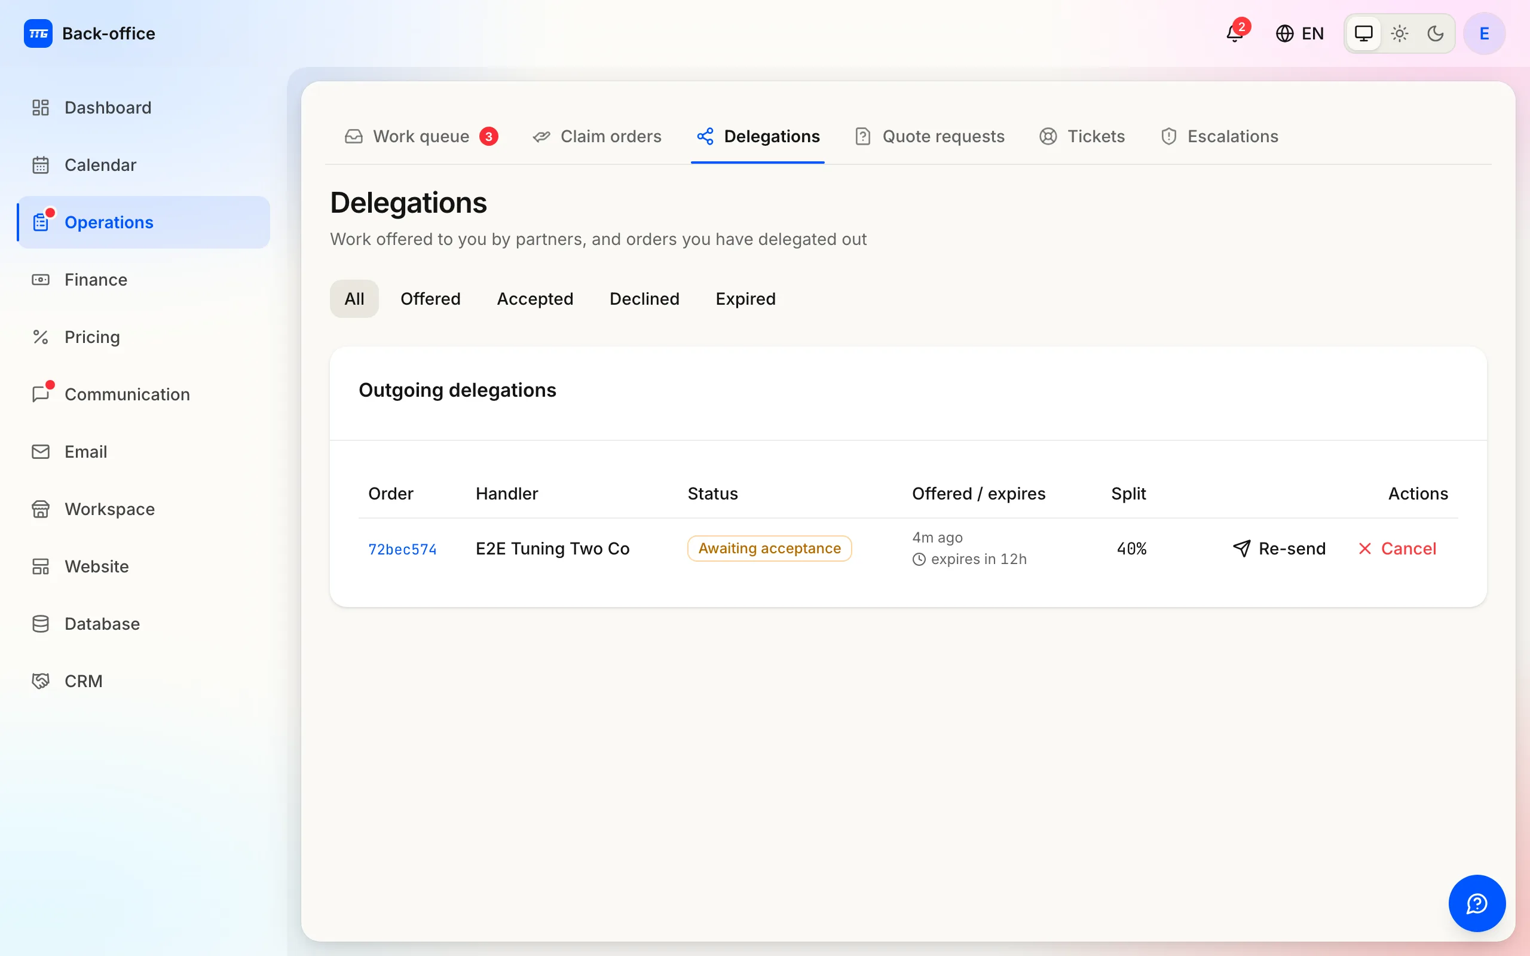Filter delegations by Declined

tap(644, 298)
